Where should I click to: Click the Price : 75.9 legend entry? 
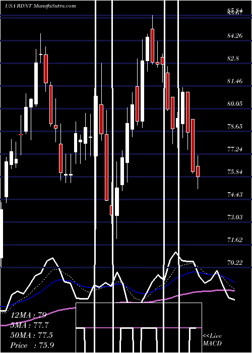32,345
